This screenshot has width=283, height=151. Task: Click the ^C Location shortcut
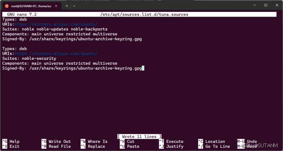point(211,141)
